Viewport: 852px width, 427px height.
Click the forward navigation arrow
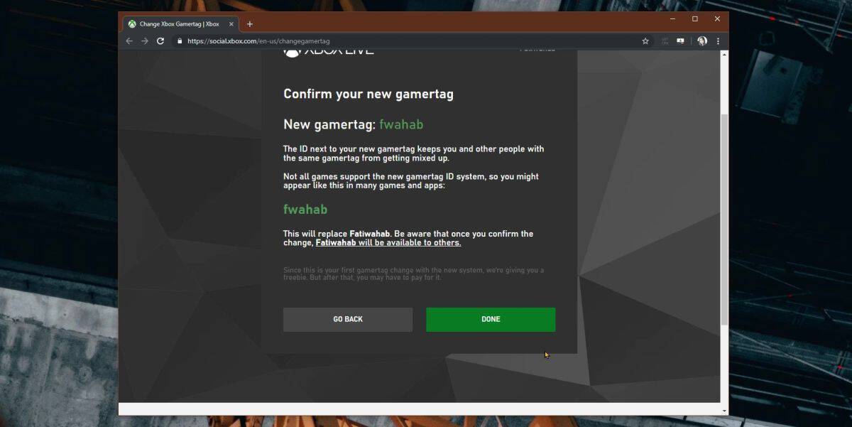pos(145,40)
